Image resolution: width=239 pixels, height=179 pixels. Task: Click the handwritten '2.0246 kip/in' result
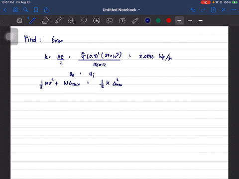tap(155, 57)
